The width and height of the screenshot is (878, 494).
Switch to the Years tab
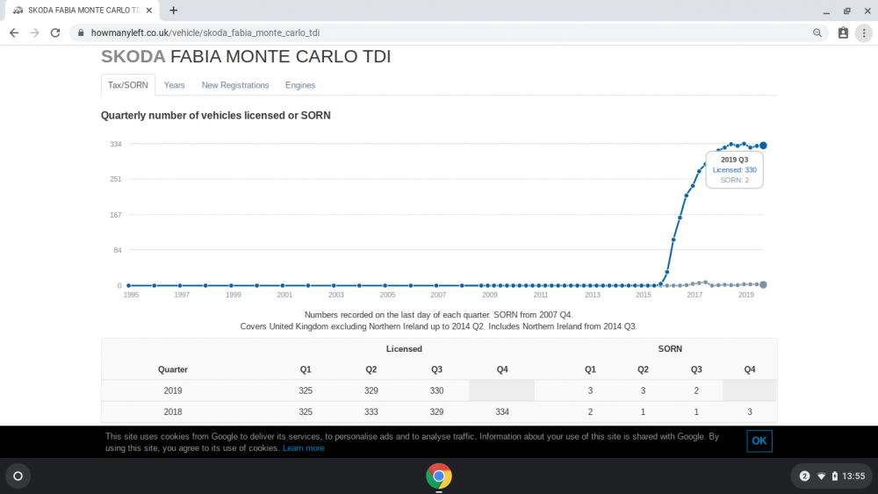(x=174, y=85)
